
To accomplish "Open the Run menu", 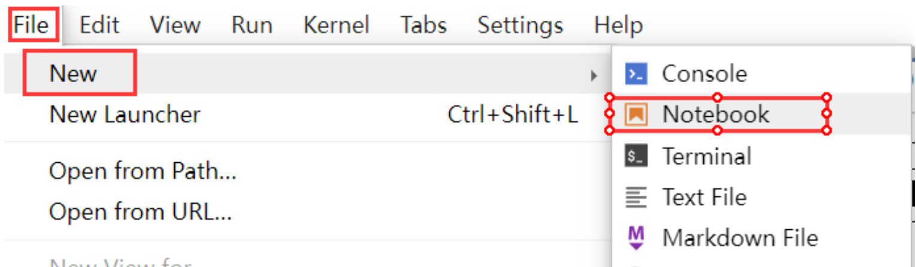I will pos(252,25).
